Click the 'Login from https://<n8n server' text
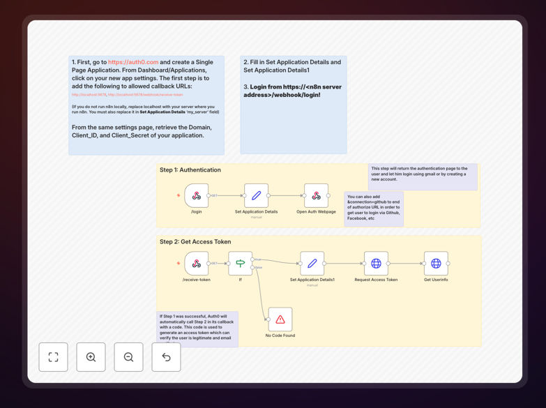Viewport: 546px width, 408px height. tap(292, 91)
